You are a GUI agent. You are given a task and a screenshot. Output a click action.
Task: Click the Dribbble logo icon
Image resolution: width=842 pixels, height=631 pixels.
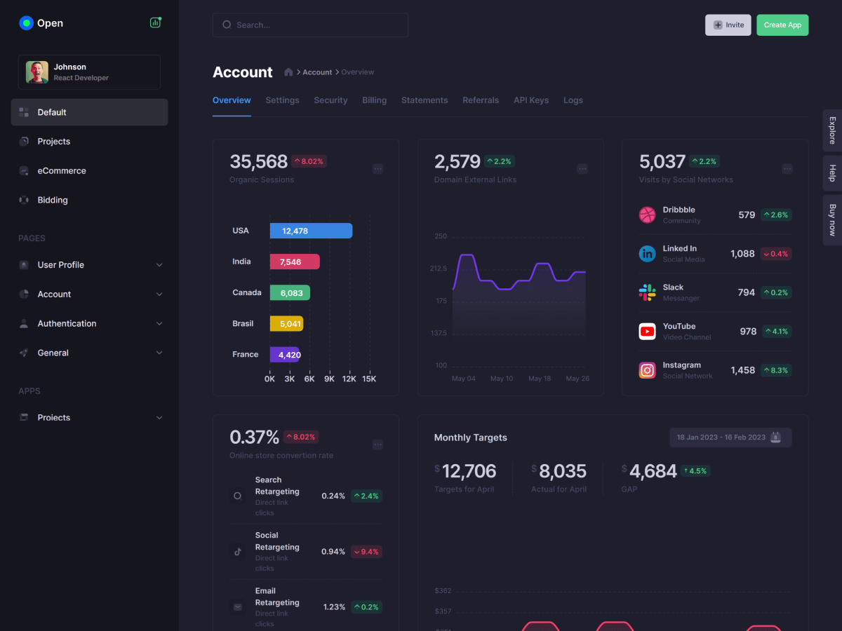(647, 215)
